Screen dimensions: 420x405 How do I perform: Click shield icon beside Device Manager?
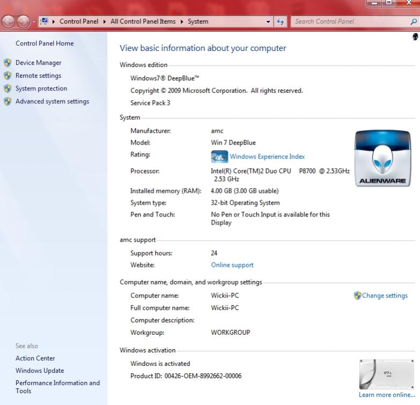[8, 63]
